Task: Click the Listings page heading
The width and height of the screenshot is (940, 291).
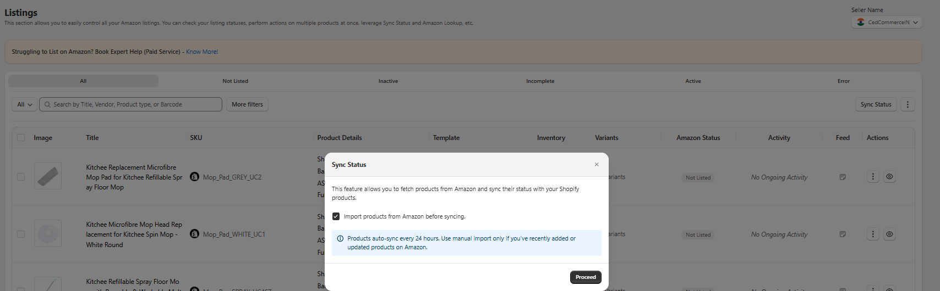Action: pos(21,12)
